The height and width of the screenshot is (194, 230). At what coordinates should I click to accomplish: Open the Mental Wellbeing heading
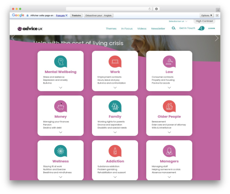[61, 72]
